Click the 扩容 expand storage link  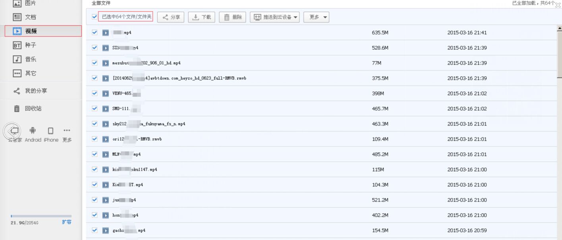(66, 222)
